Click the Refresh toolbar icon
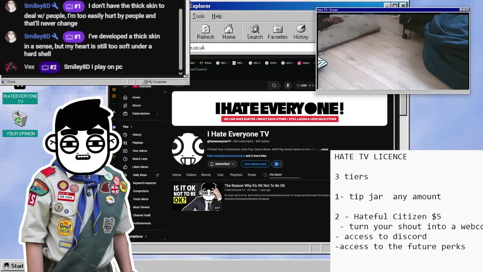 (x=205, y=32)
